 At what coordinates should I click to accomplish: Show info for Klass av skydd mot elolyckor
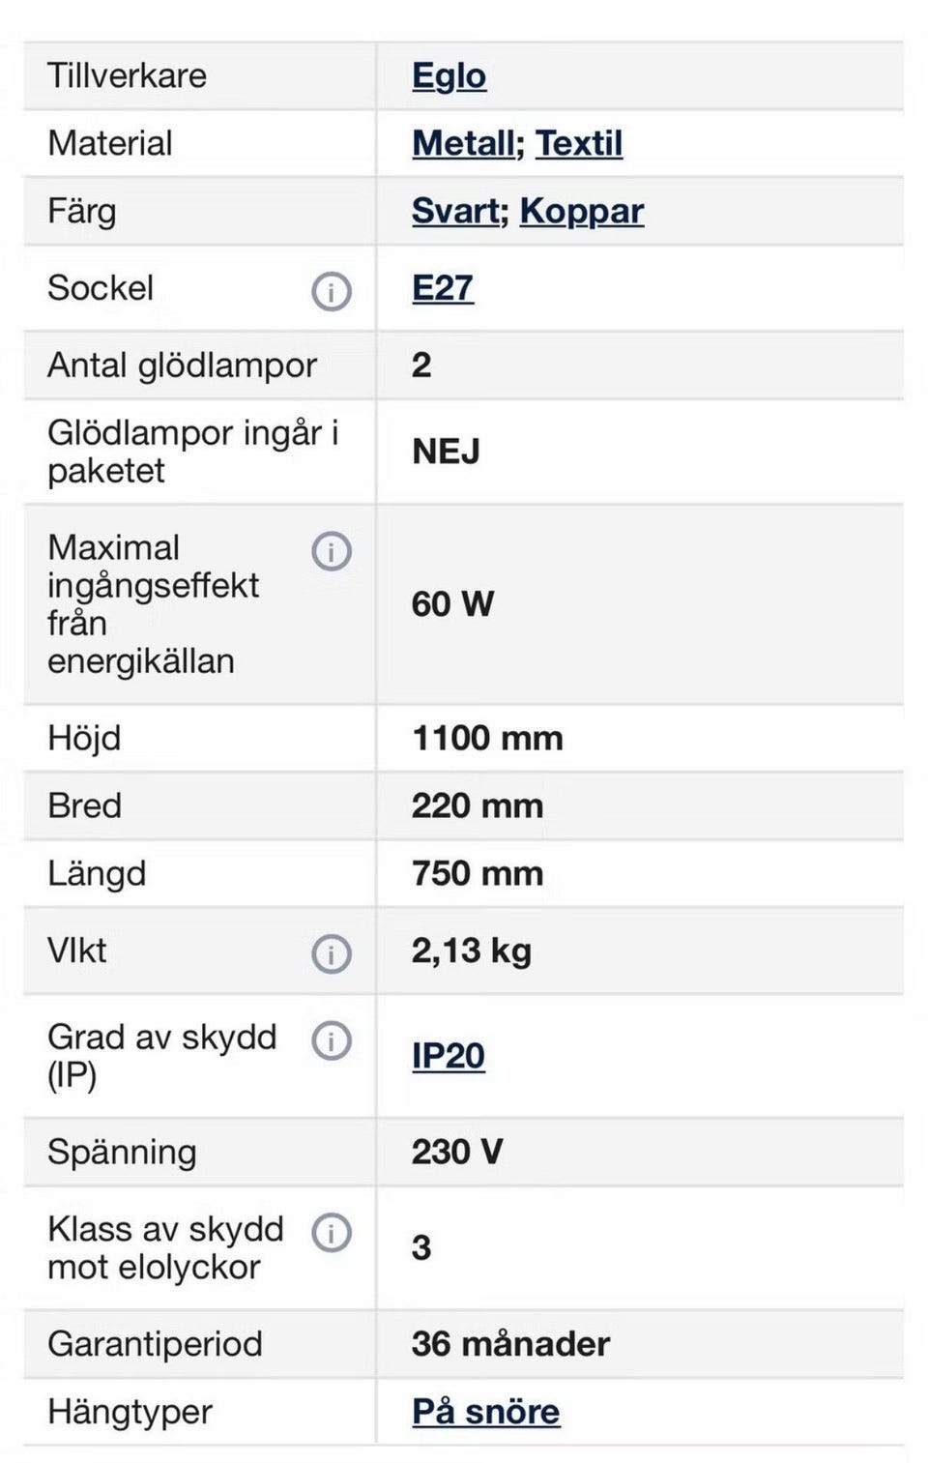332,1232
